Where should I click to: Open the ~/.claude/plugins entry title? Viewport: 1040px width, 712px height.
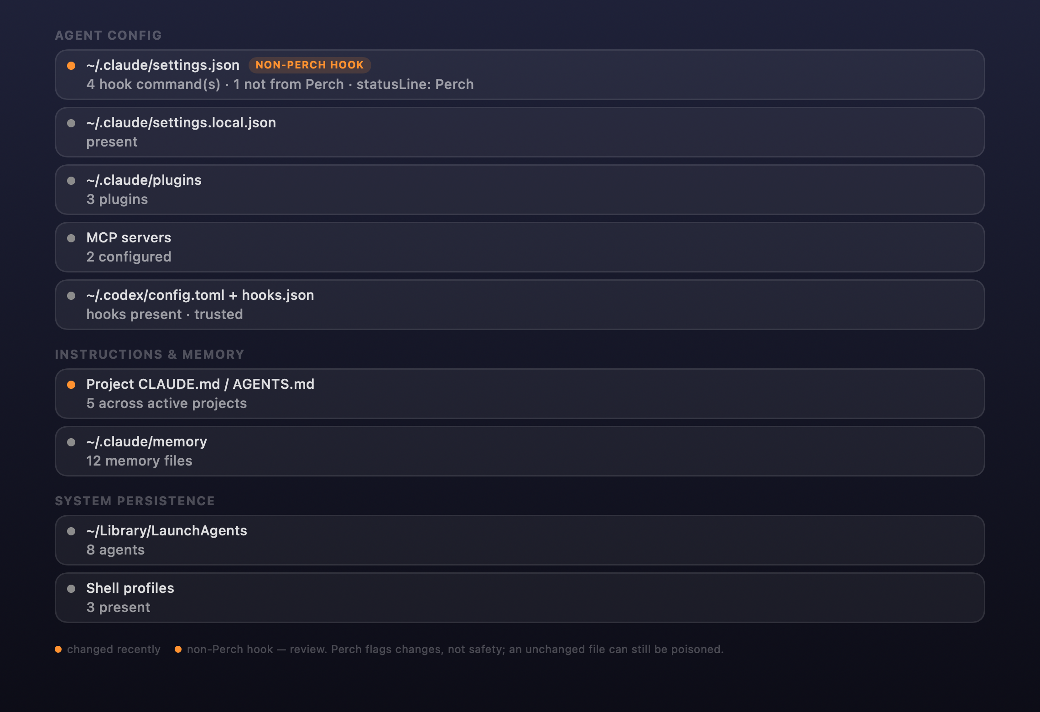coord(144,180)
